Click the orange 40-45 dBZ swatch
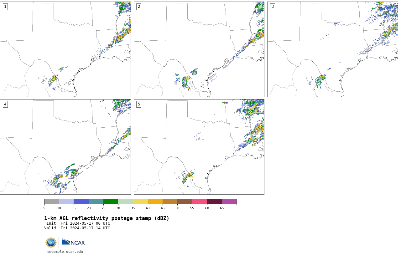Viewport: 401px width, 255px height. coord(155,202)
